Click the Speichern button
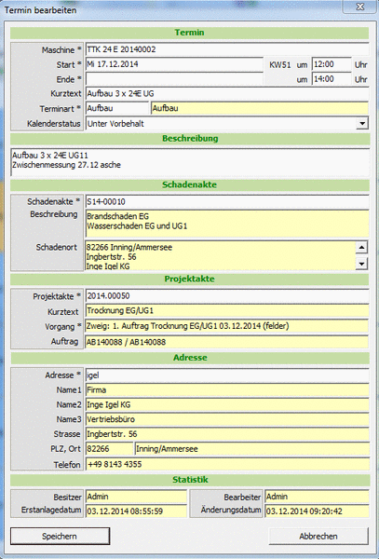The image size is (379, 559). (x=60, y=536)
